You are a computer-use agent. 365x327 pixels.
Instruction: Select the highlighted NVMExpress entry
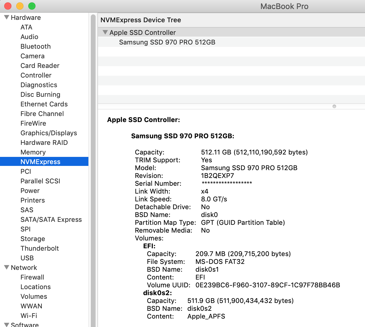point(44,162)
